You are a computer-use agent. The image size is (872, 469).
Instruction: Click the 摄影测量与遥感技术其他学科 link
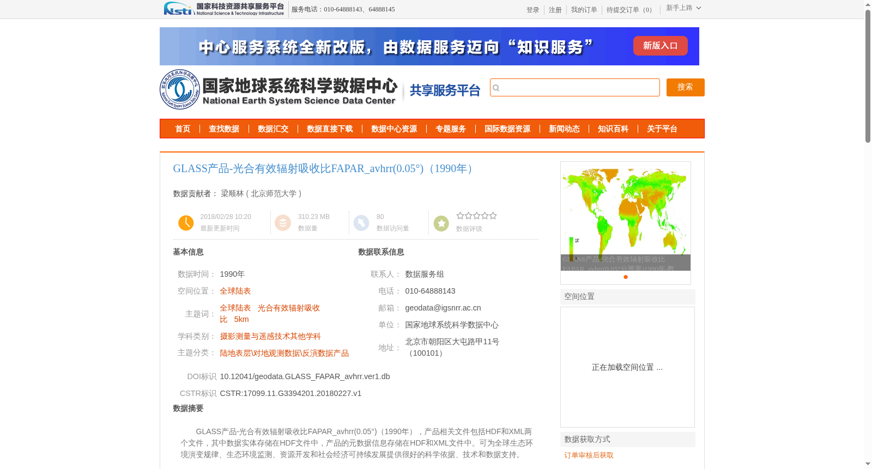(x=270, y=336)
